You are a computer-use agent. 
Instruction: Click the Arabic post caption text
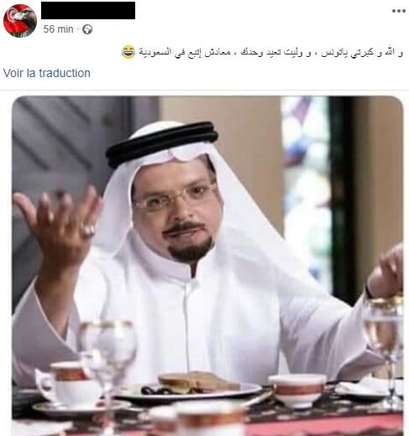pos(271,53)
